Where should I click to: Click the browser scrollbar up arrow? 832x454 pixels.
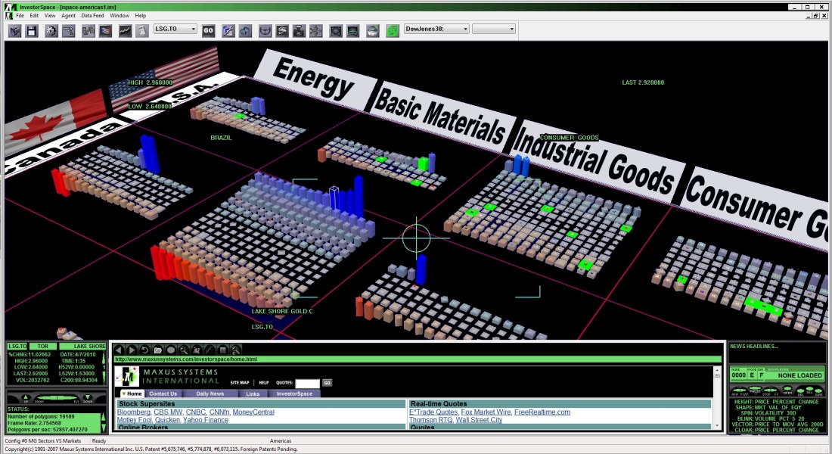point(717,368)
